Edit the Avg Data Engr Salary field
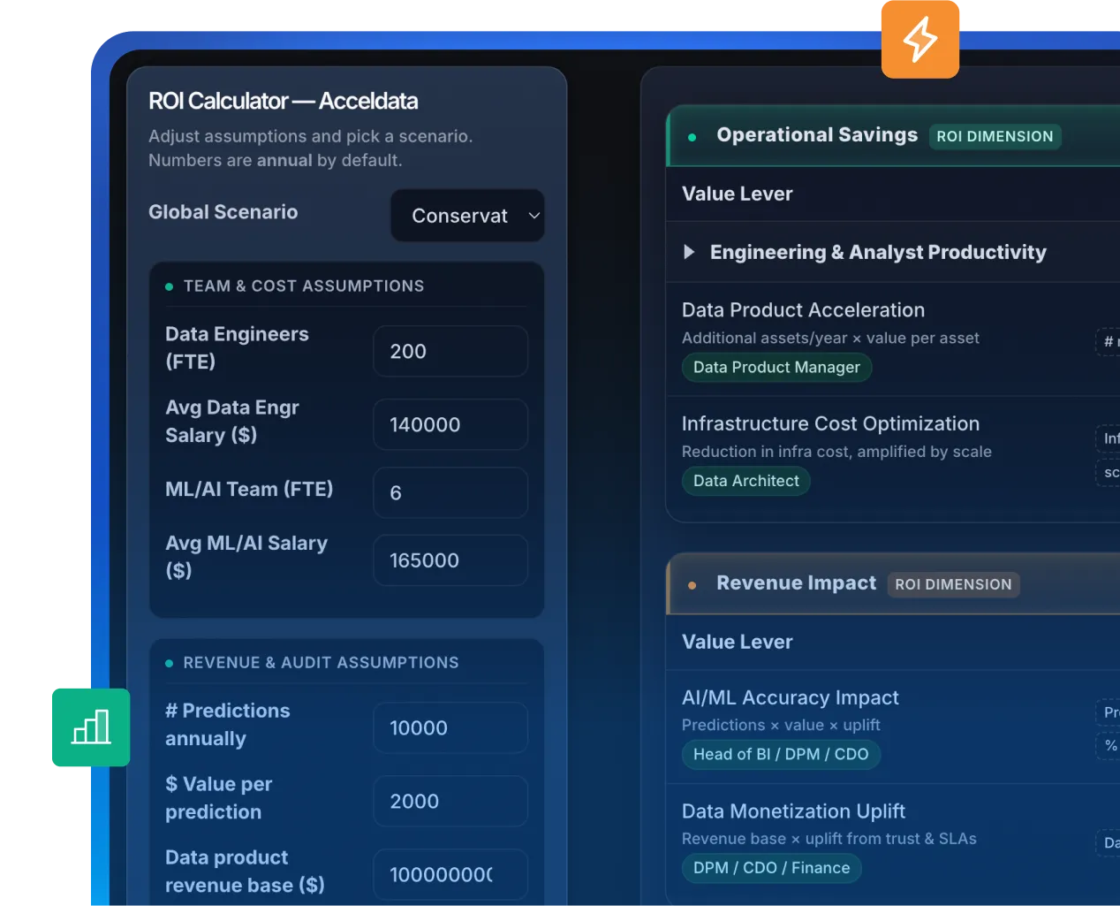Image resolution: width=1120 pixels, height=906 pixels. [450, 424]
